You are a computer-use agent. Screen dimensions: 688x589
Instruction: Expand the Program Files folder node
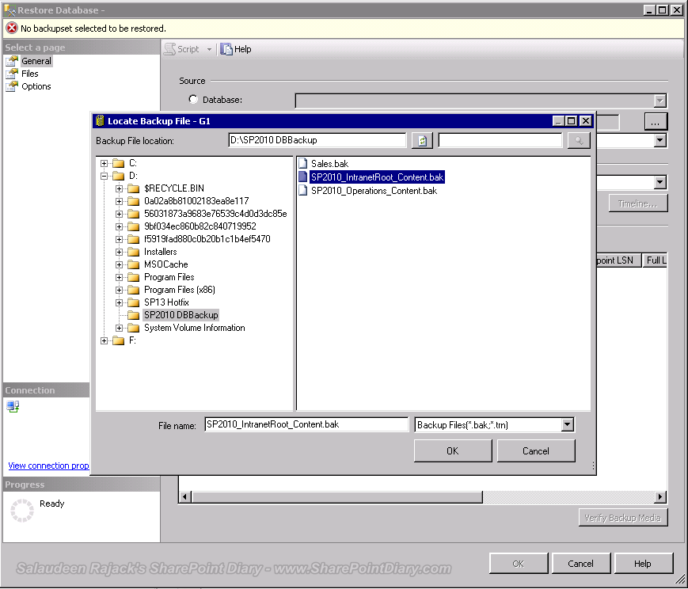pos(119,277)
